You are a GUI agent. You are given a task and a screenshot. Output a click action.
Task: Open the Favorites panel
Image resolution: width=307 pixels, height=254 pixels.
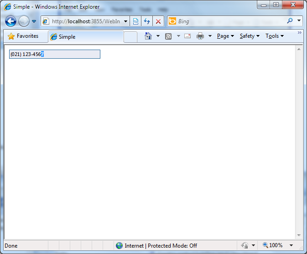coord(23,36)
